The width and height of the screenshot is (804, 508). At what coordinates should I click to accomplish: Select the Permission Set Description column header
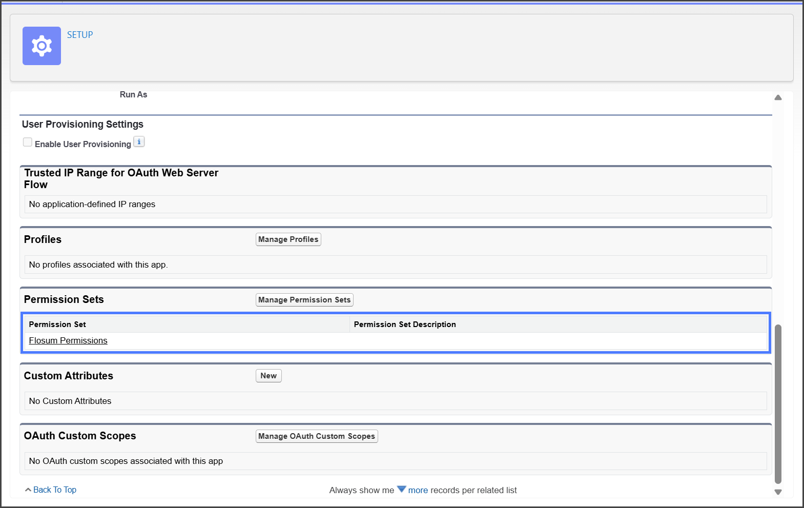tap(405, 324)
